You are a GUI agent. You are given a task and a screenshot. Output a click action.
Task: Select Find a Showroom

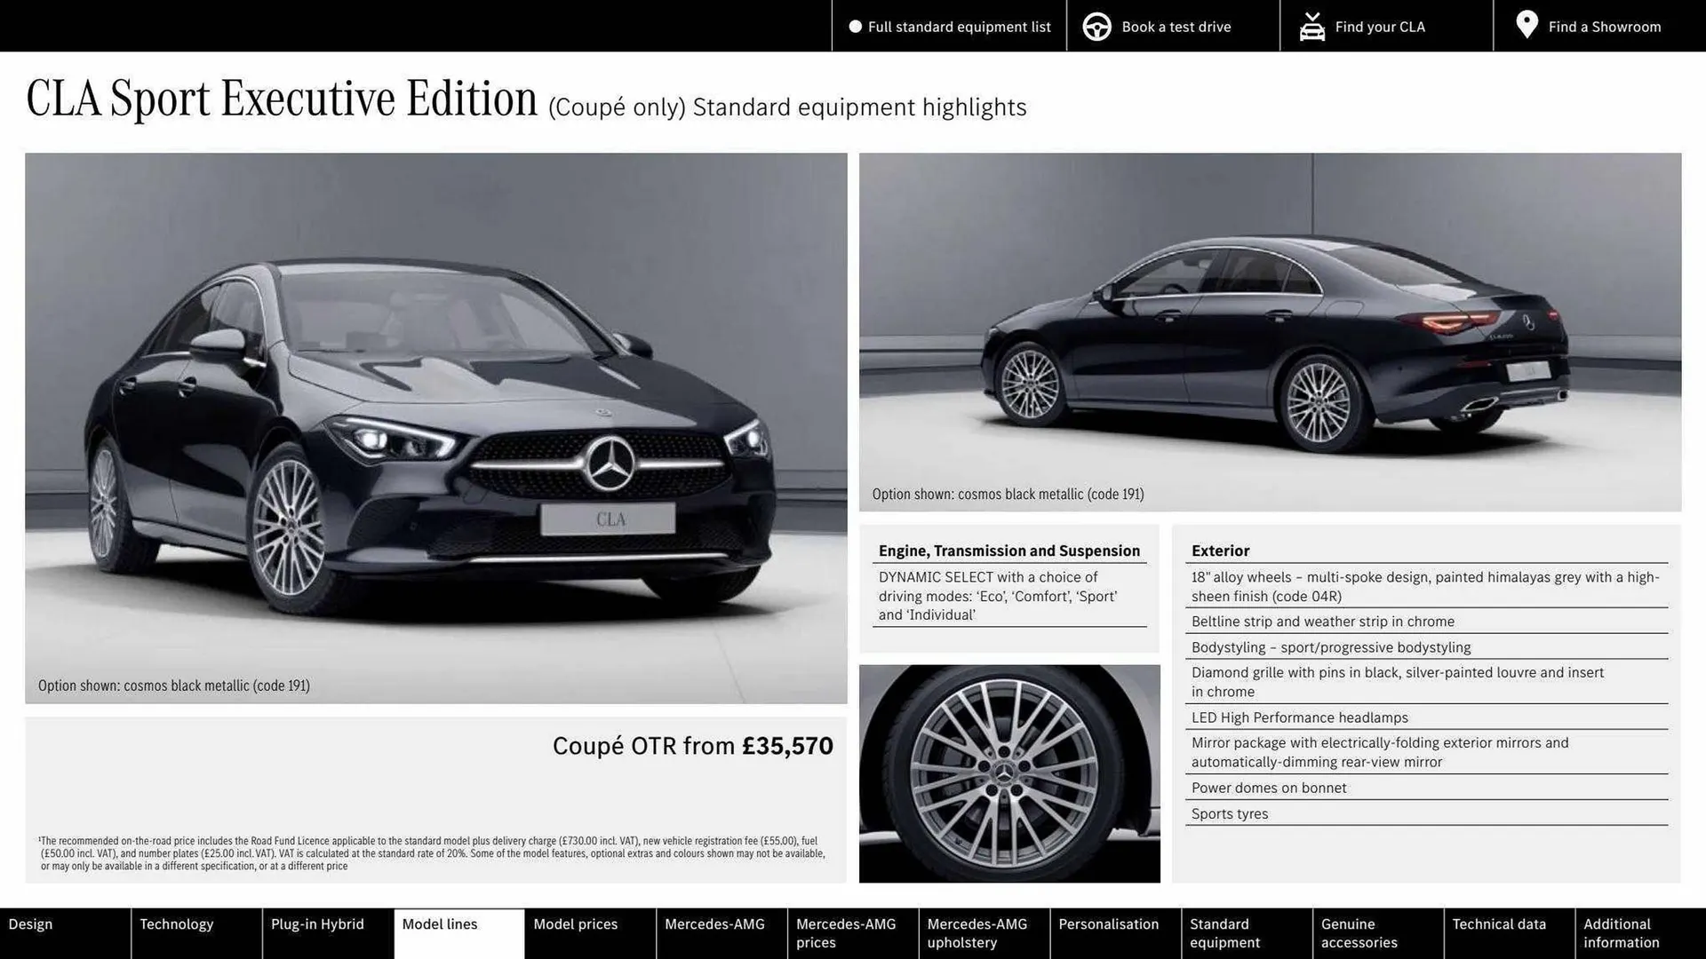pos(1604,27)
